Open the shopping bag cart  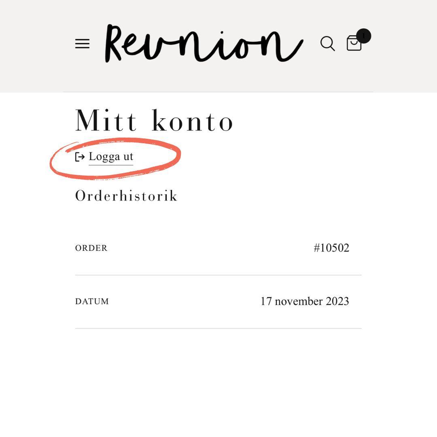(x=354, y=44)
